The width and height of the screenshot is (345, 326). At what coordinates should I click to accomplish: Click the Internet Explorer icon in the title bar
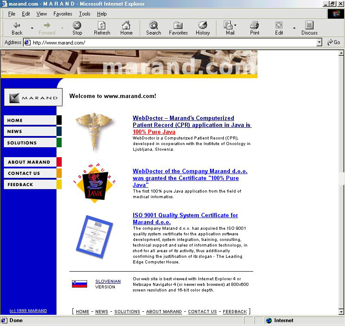4,4
